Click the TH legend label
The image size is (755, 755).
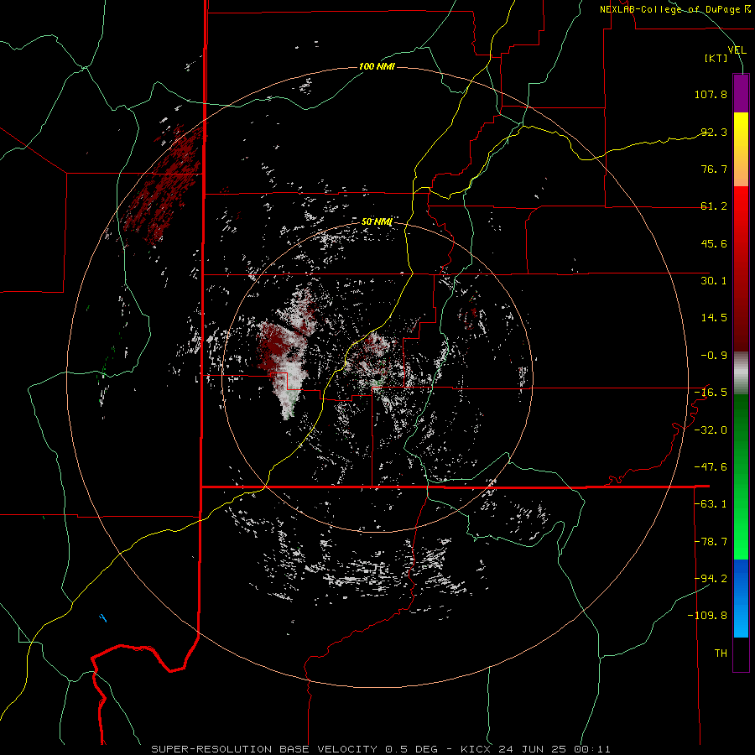721,653
